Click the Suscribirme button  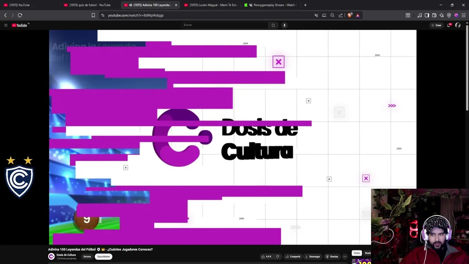pyautogui.click(x=103, y=257)
